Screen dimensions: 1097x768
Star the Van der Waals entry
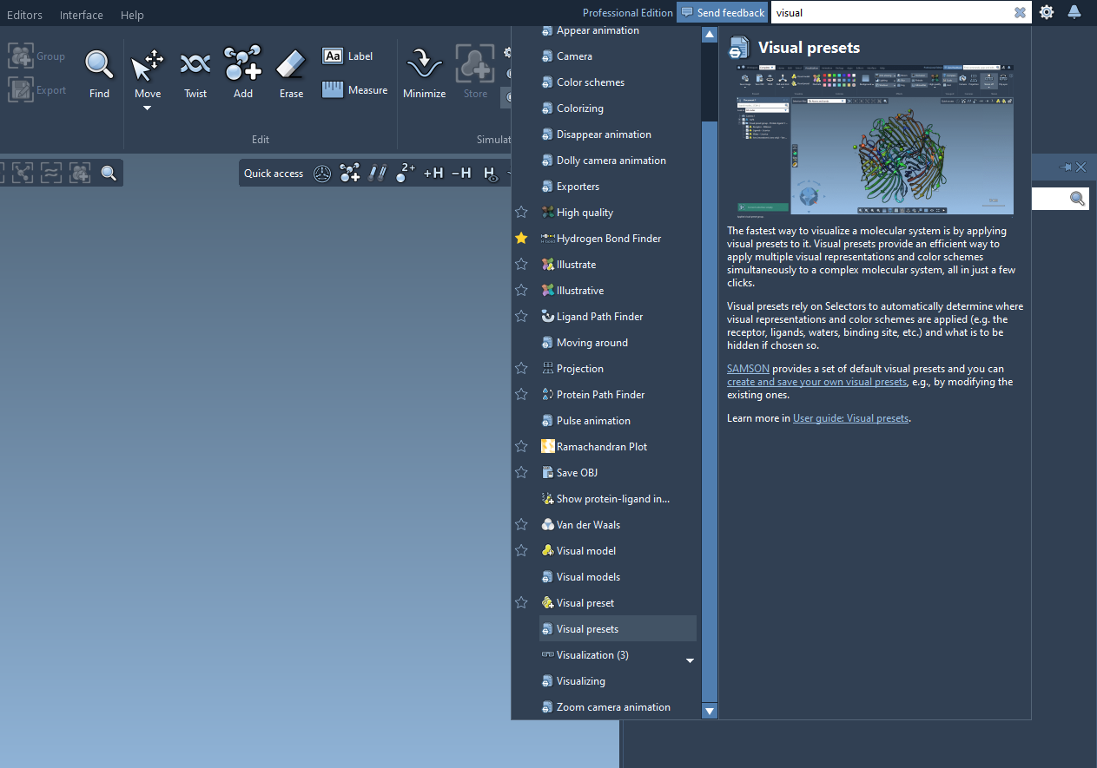click(x=521, y=524)
